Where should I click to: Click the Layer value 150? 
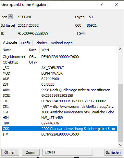90,17
